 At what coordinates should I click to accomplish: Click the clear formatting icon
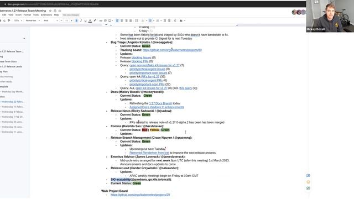click(175, 20)
